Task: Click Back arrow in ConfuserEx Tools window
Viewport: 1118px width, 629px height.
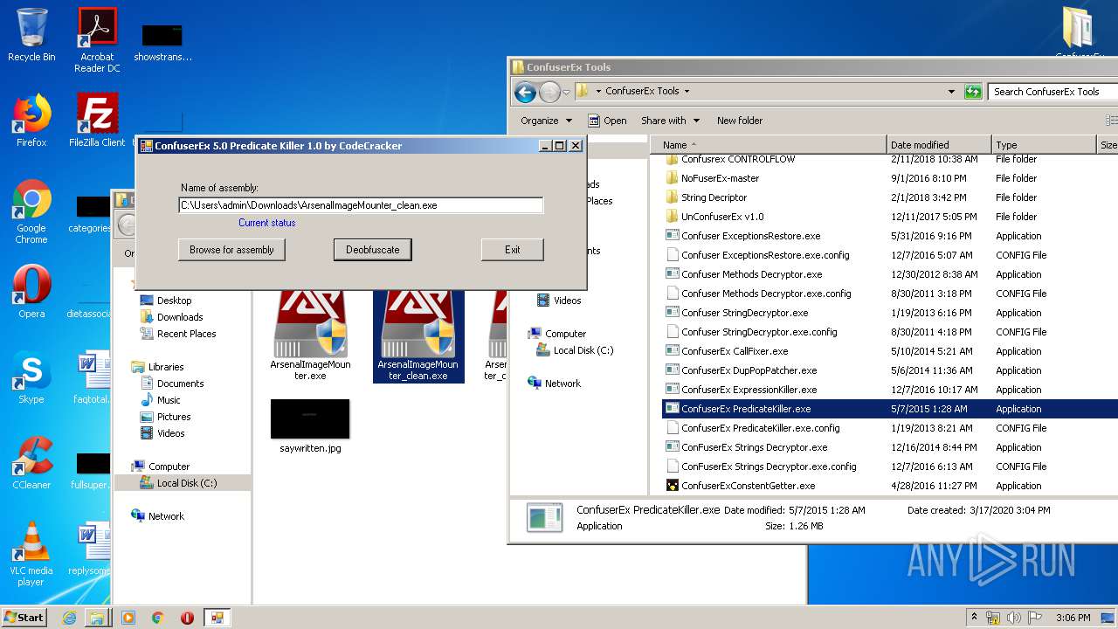Action: point(525,92)
